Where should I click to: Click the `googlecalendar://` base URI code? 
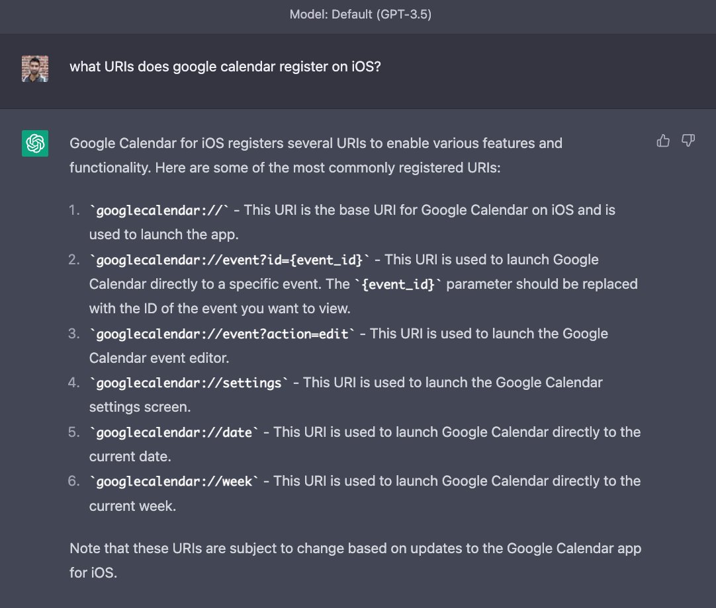159,210
